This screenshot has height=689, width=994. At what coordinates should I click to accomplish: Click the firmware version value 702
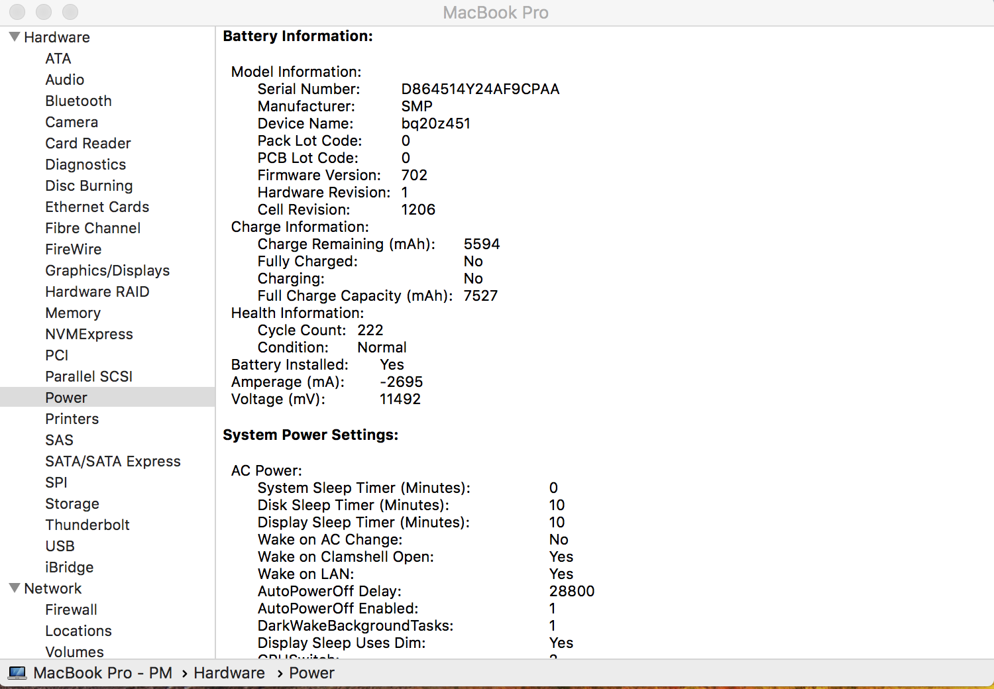coord(414,175)
